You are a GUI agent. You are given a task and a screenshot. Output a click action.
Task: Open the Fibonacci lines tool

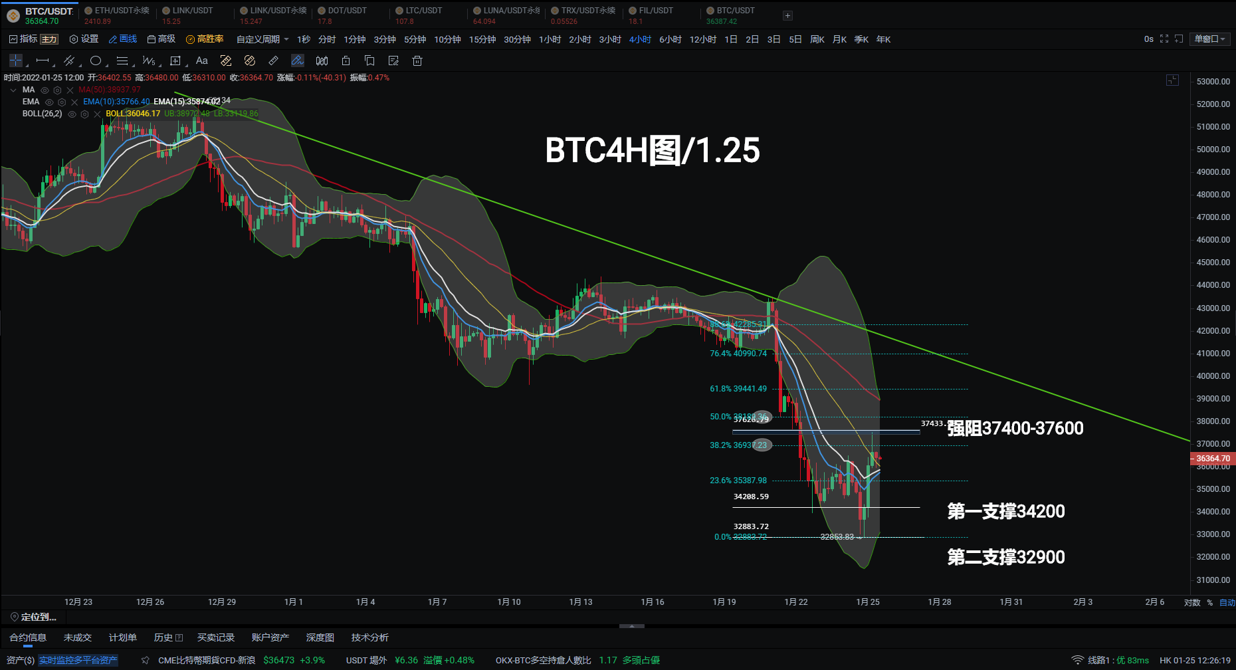pos(122,60)
